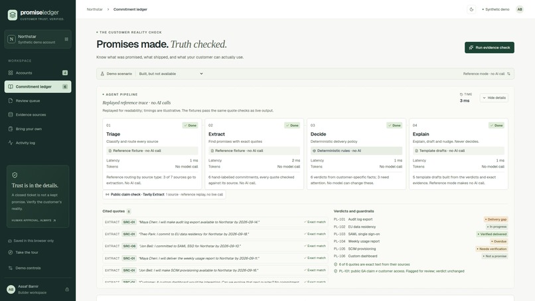Screen dimensions: 535x301
Task: Open the Accounts page
Action: point(38,73)
